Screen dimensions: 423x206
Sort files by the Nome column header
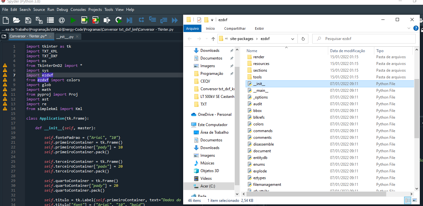point(252,51)
